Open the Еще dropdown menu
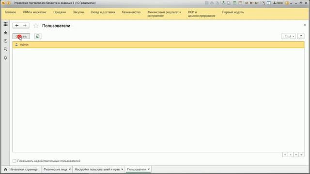This screenshot has height=174, width=310. point(289,36)
